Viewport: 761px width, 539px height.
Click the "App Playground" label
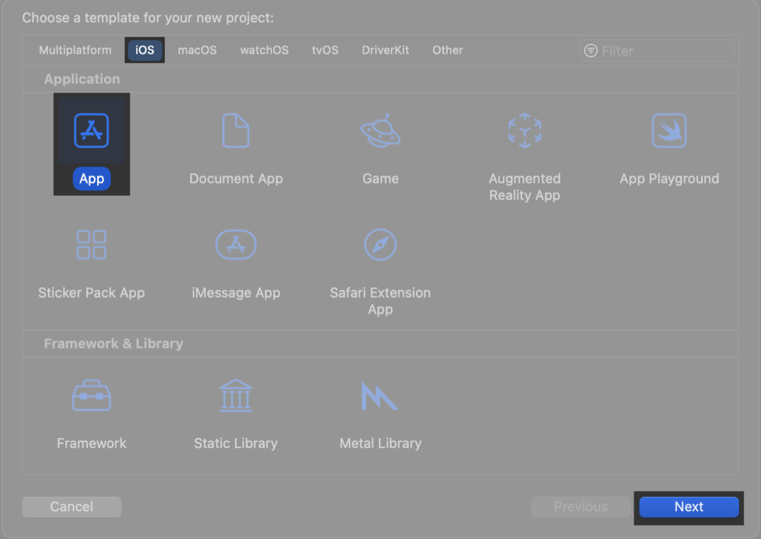click(669, 179)
